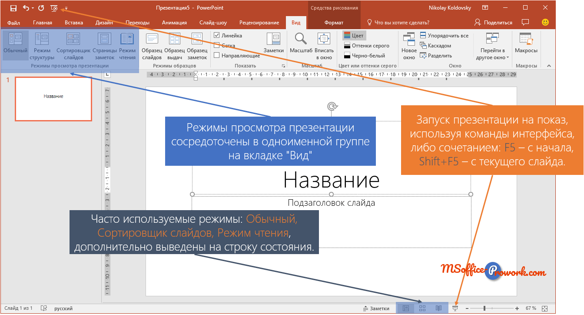The image size is (584, 315).
Task: Expand the Quick Access Toolbar customization menu
Action: (x=66, y=7)
